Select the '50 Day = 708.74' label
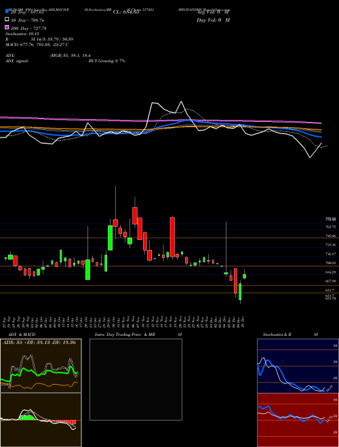Image resolution: width=339 pixels, height=447 pixels. (27, 20)
